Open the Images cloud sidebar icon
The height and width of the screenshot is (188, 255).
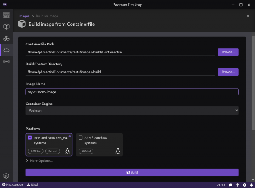(x=6, y=50)
